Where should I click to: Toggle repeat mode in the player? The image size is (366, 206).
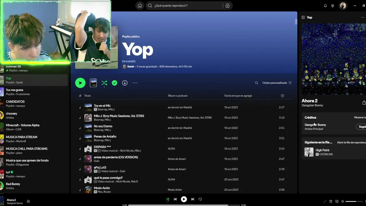[200, 199]
